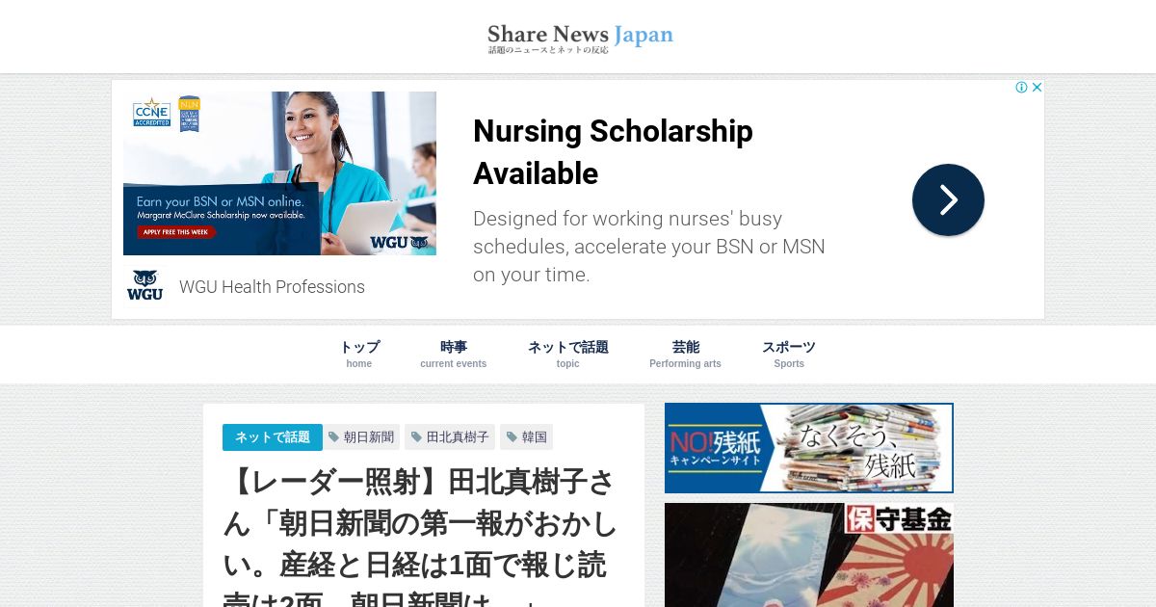Click the round arrow button in ad

(x=948, y=199)
